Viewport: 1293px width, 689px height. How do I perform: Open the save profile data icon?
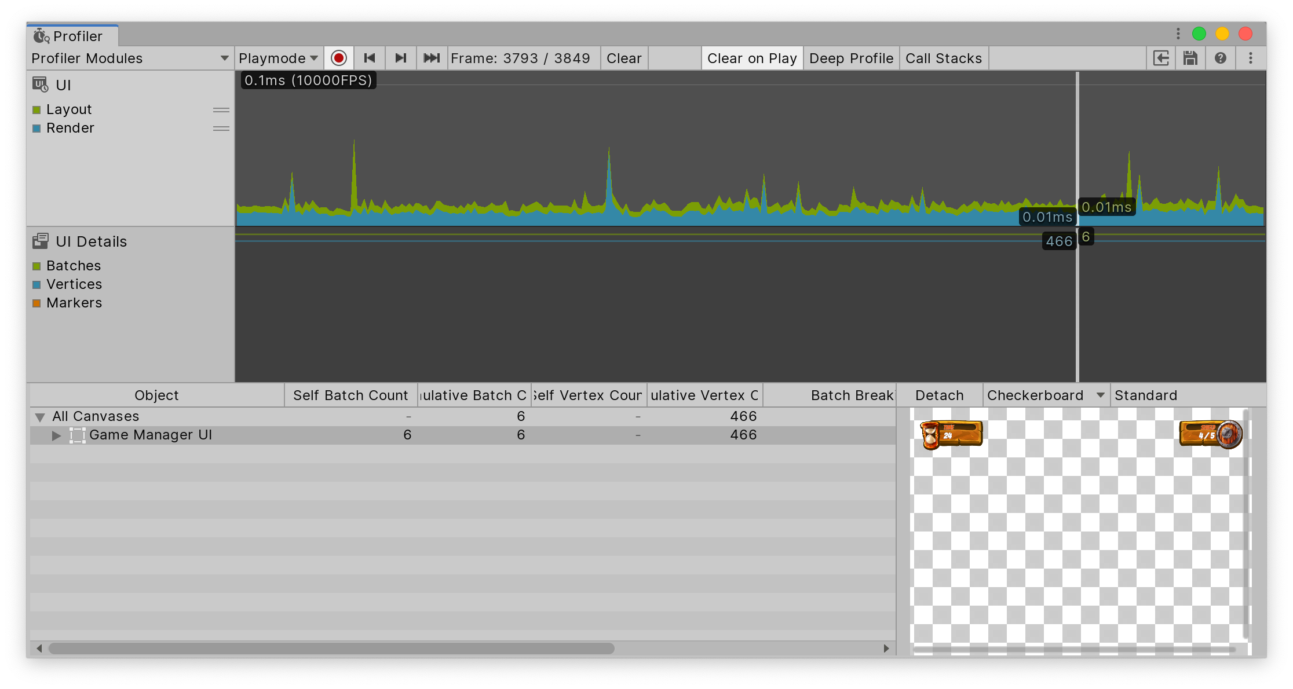click(1190, 58)
